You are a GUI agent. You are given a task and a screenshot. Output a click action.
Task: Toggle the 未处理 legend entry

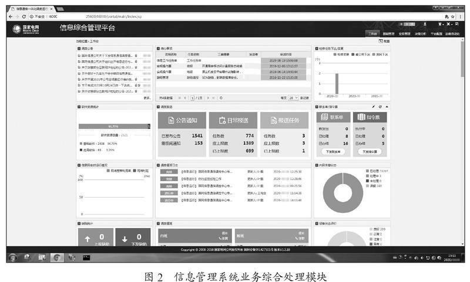374,181
